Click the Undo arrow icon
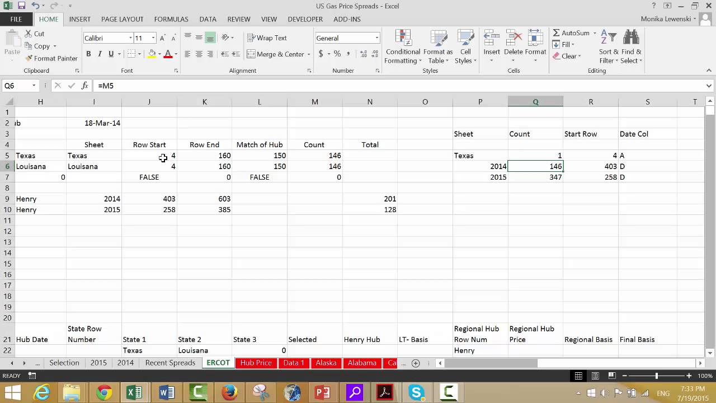The image size is (716, 403). (35, 6)
